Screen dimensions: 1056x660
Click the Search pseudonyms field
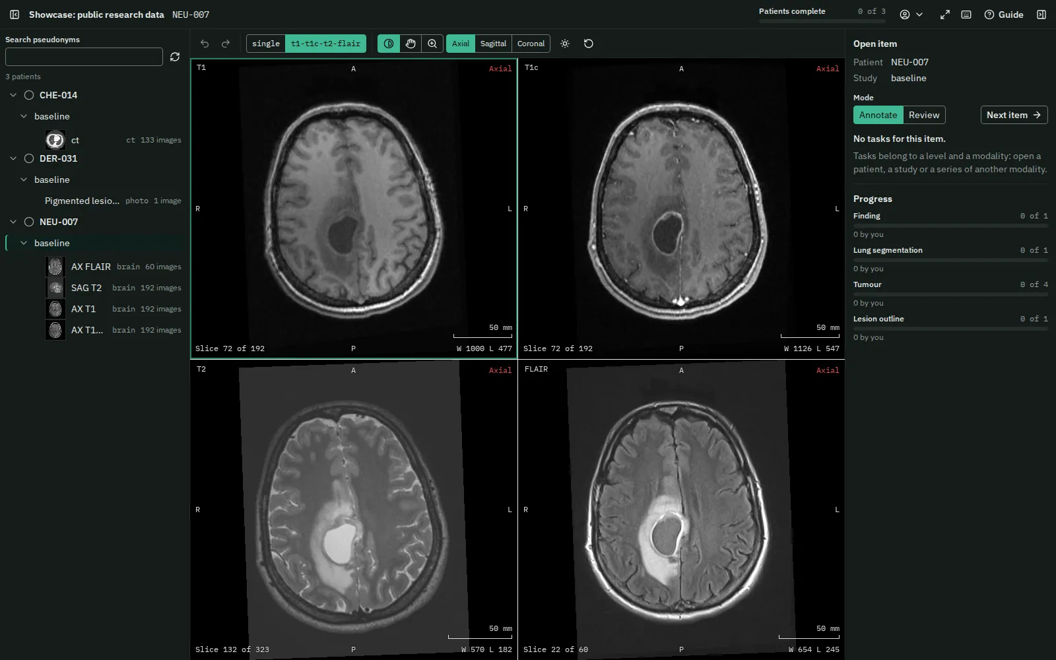84,57
